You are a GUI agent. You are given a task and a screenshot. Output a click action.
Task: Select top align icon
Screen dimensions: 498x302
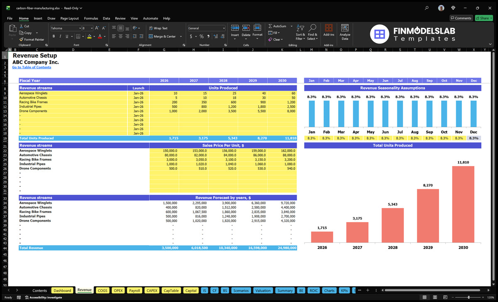point(114,28)
